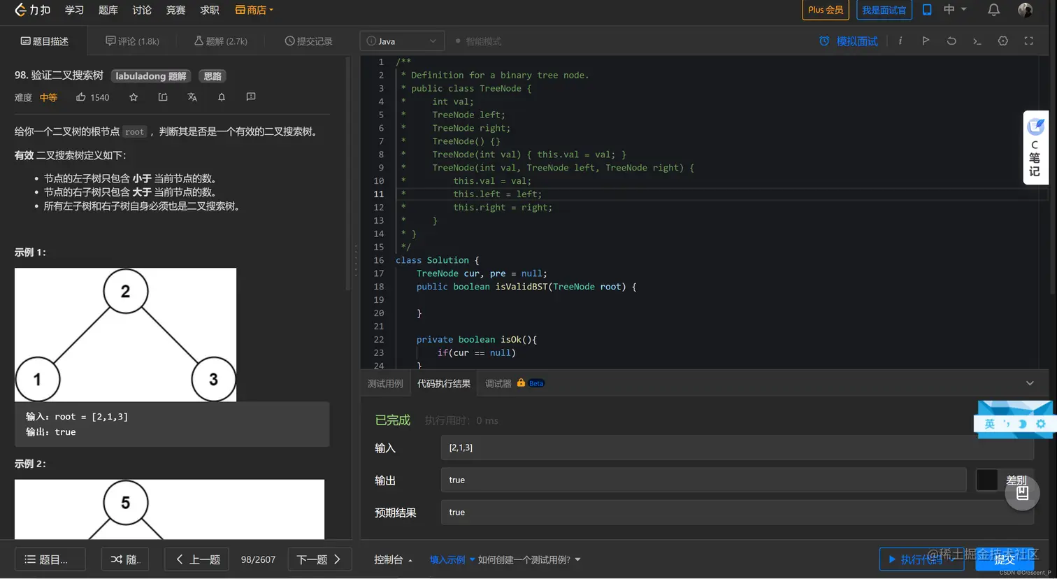Click the 模拟面试 link
1057x579 pixels.
(856, 41)
